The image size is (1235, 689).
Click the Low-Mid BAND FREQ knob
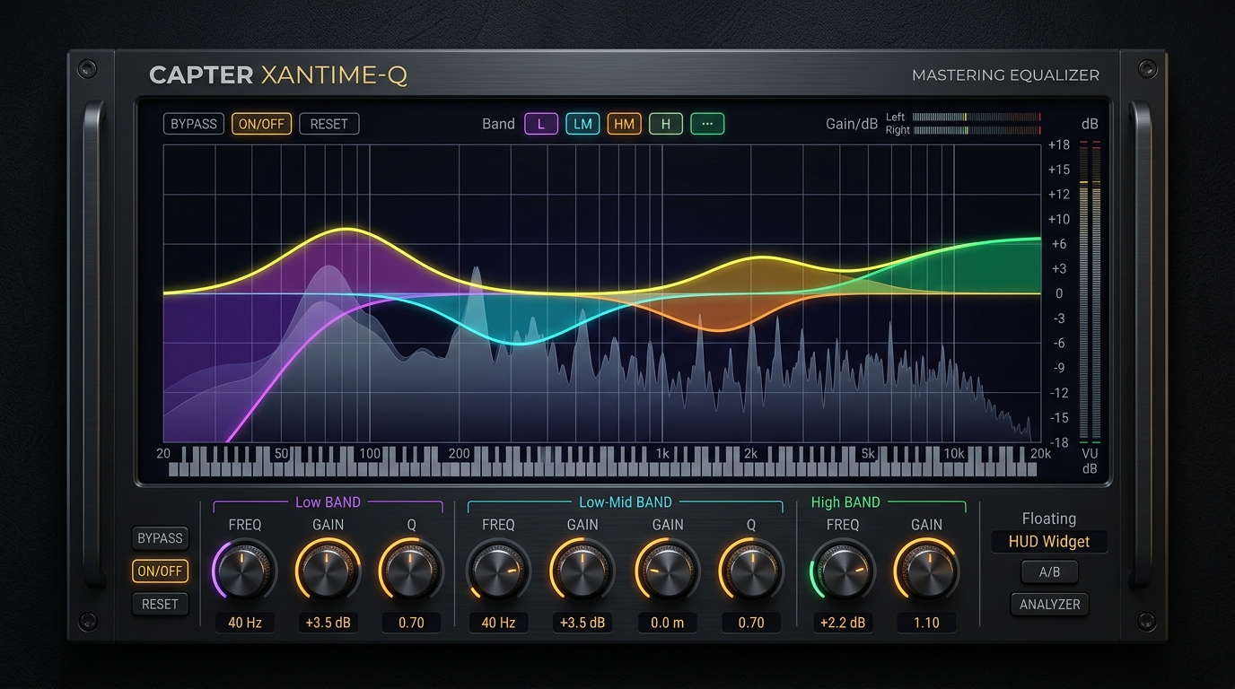pos(498,571)
